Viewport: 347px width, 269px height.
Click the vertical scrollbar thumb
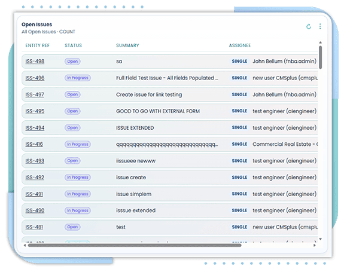(320, 57)
